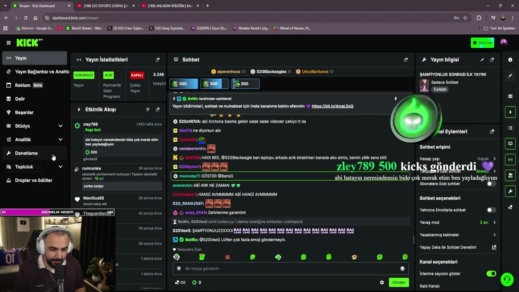The image size is (519, 292).
Task: Click the zley789 username in activity feed
Action: point(90,125)
